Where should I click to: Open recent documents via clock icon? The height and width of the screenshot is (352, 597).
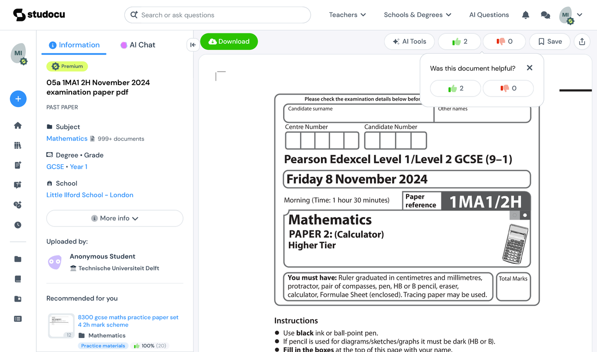18,225
